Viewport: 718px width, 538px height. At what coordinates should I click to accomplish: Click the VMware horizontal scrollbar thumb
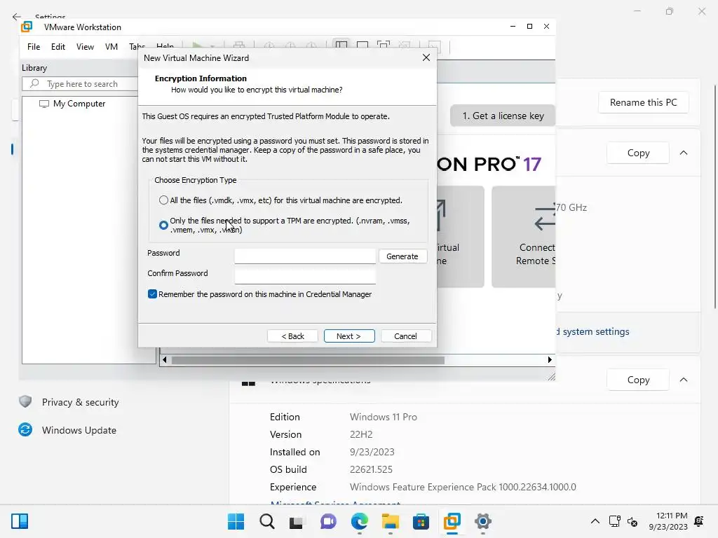308,361
